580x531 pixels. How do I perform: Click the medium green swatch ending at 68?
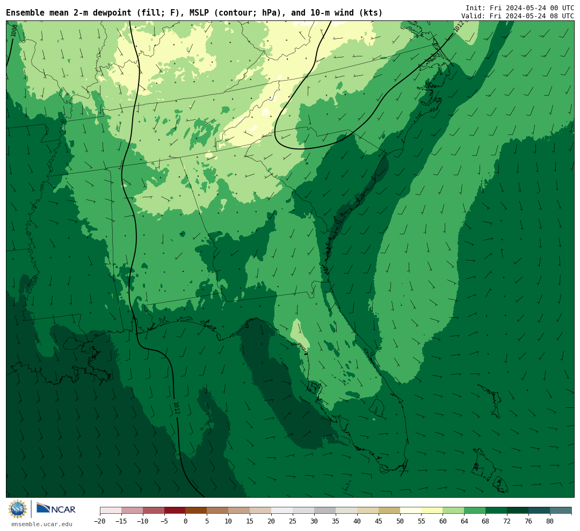[475, 511]
